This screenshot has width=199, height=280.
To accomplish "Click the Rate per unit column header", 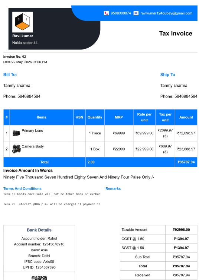I will 144,117.
